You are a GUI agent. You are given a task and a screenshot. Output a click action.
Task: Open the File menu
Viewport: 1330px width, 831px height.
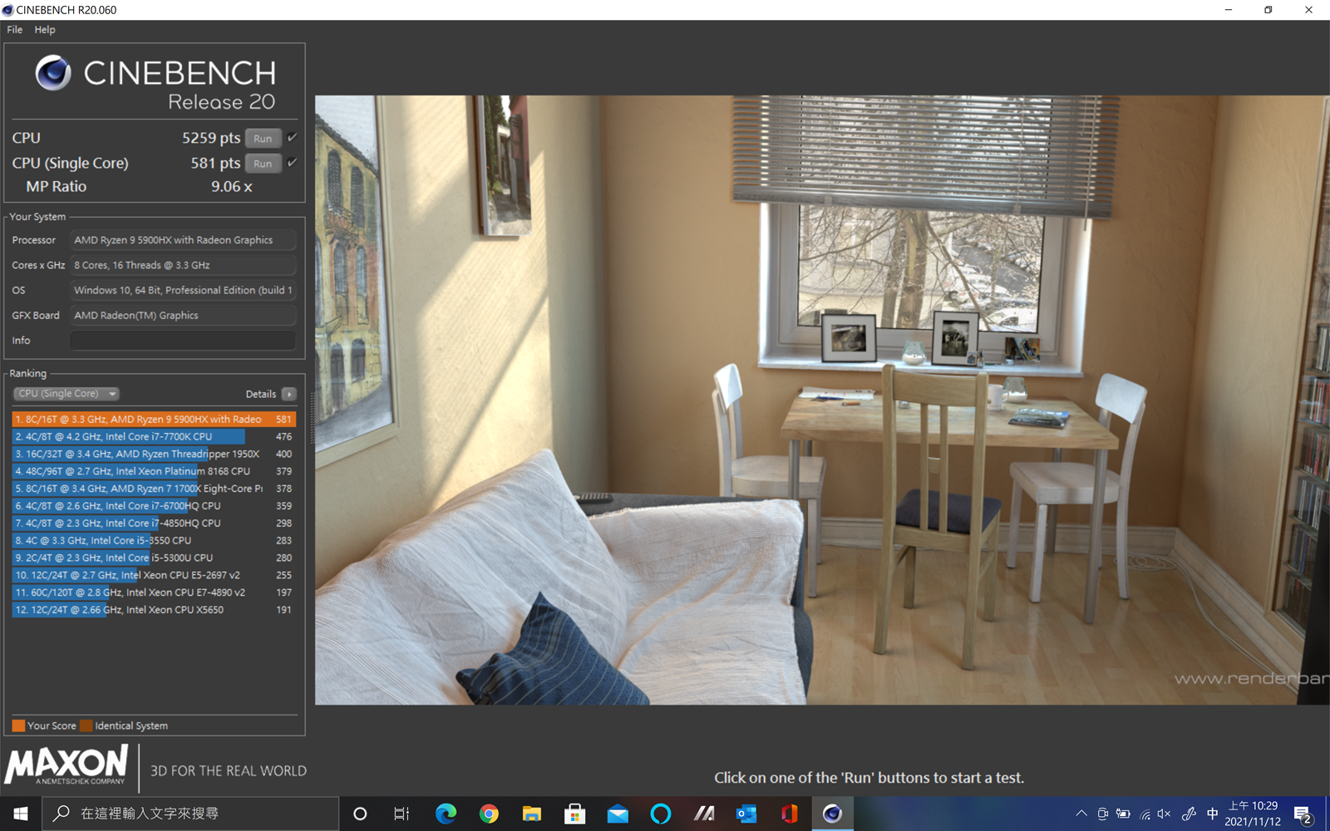pyautogui.click(x=15, y=30)
